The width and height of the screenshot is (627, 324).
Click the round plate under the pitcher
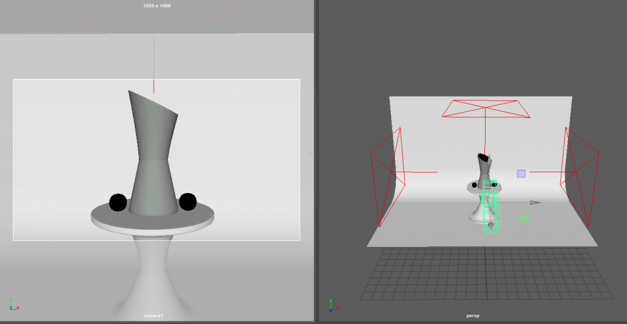tap(153, 219)
